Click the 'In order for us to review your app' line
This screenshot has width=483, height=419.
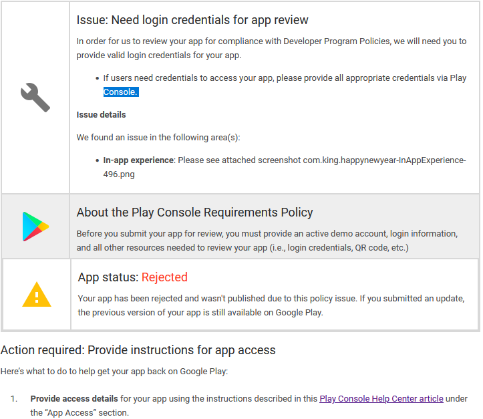(271, 41)
